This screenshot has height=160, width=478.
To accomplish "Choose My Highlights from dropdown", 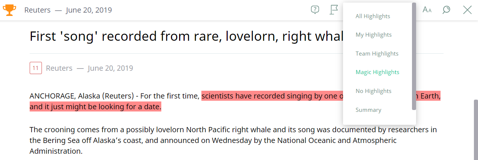I will click(x=373, y=35).
